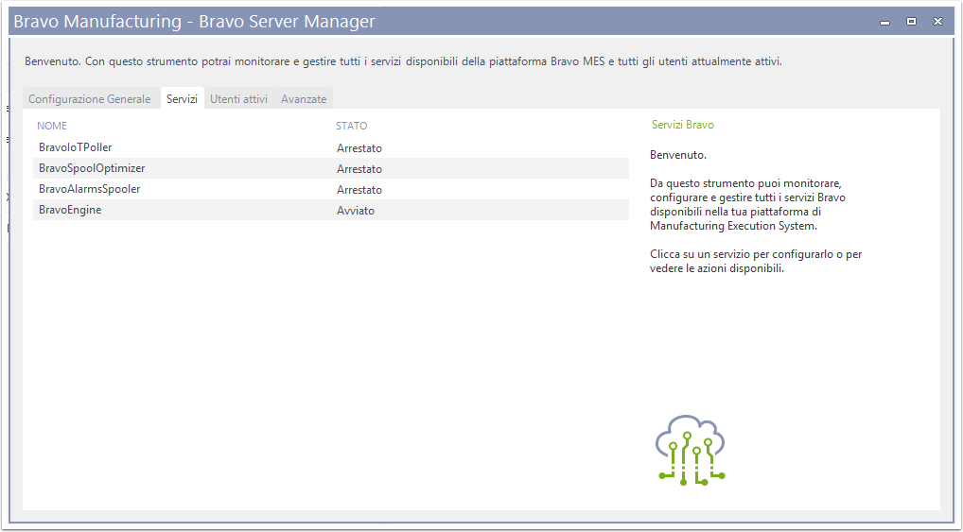This screenshot has height=532, width=963.
Task: Select the BravoEngine service row
Action: click(331, 211)
